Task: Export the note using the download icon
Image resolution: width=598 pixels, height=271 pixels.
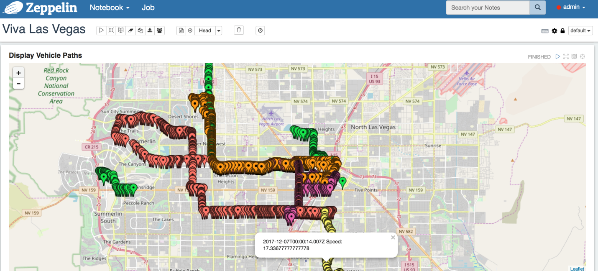Action: coord(150,30)
